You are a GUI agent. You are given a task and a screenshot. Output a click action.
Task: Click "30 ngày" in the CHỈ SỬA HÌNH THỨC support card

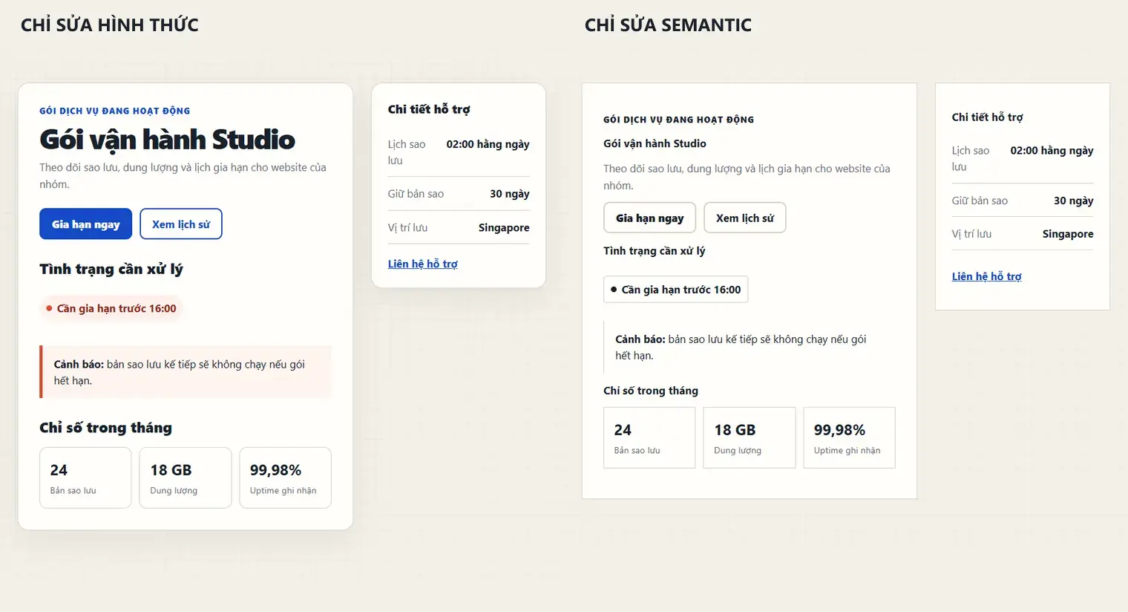(x=509, y=194)
